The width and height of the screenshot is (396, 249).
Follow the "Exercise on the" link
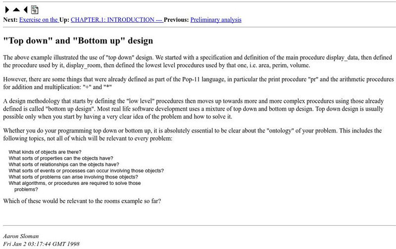click(39, 20)
